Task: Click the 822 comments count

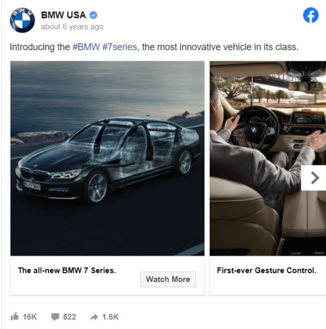Action: [x=70, y=317]
